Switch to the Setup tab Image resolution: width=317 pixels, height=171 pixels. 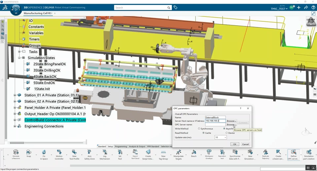point(110,146)
